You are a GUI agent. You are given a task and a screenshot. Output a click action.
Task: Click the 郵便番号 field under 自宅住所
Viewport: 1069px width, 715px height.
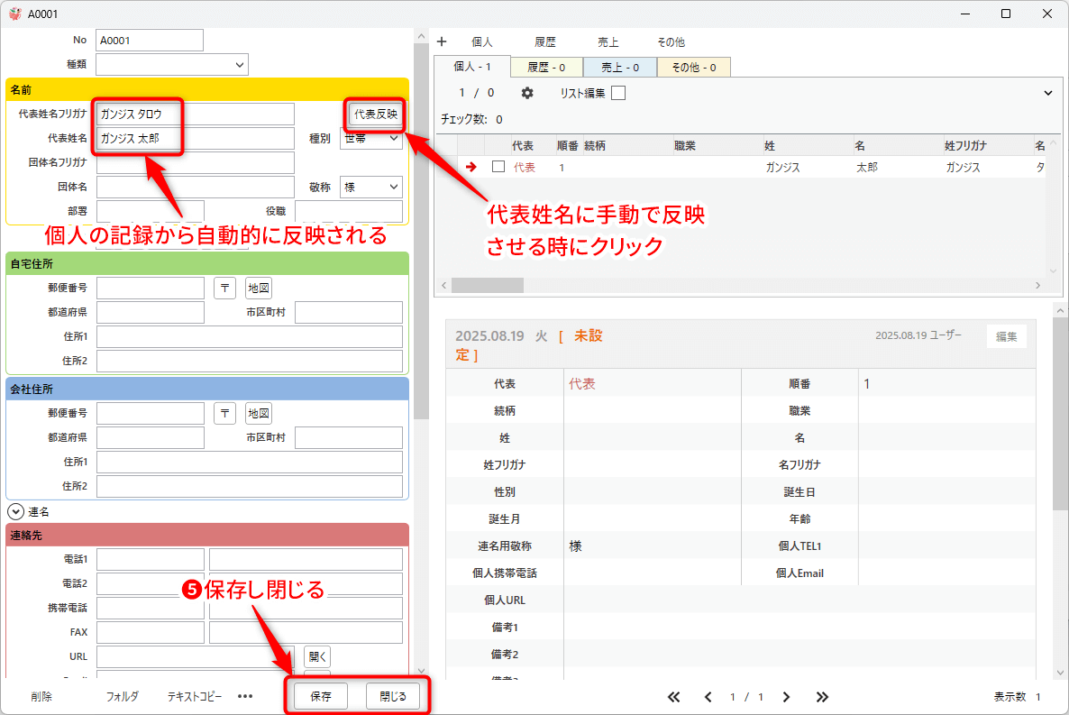pyautogui.click(x=150, y=288)
